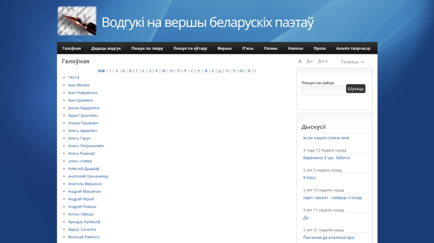Viewport: 434px width, 243px height.
Task: Filter authors by letter А
Action: tap(117, 71)
